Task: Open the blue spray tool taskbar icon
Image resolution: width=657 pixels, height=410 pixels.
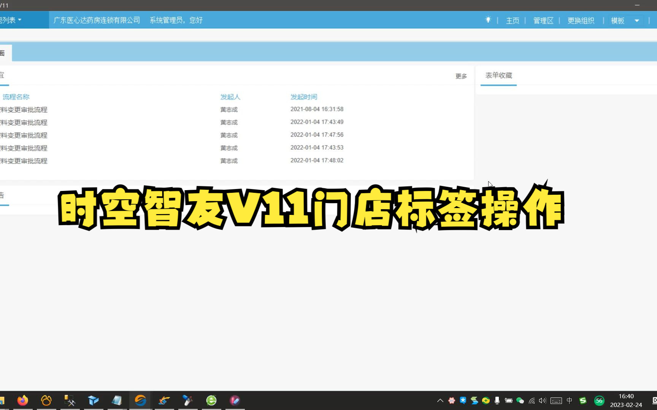Action: tap(187, 400)
